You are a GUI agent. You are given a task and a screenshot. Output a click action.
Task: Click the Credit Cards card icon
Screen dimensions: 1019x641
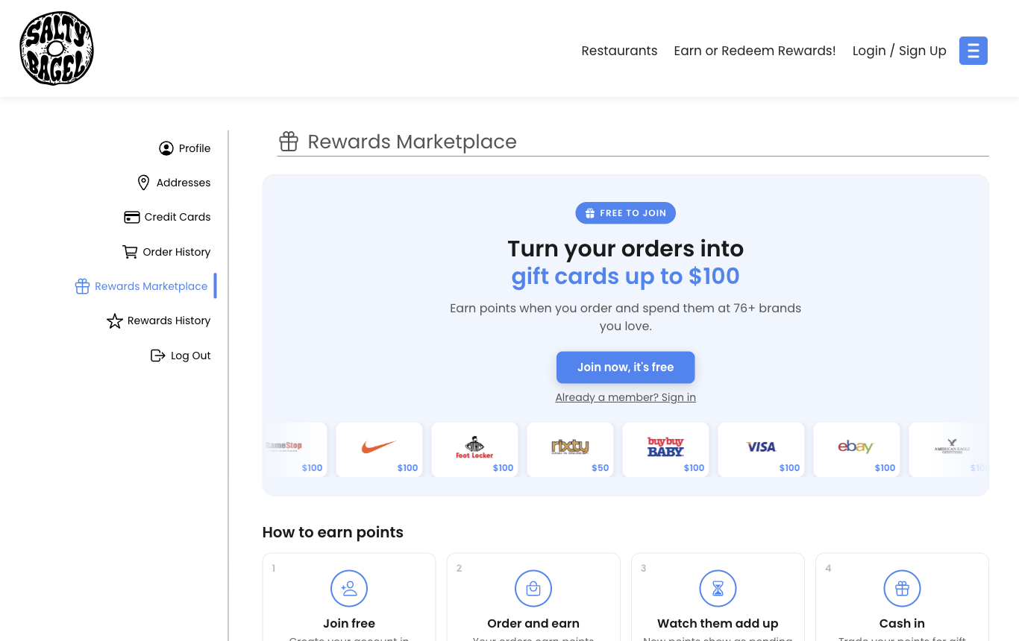(132, 217)
